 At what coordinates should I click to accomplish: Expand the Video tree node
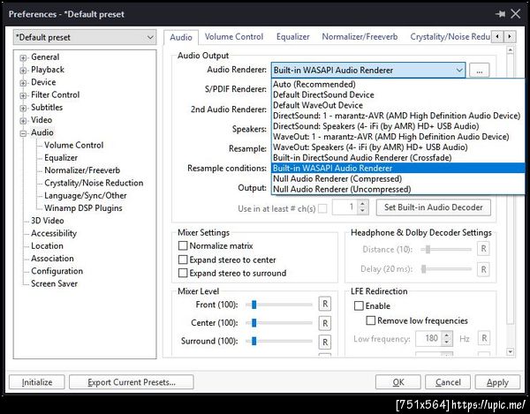click(23, 121)
